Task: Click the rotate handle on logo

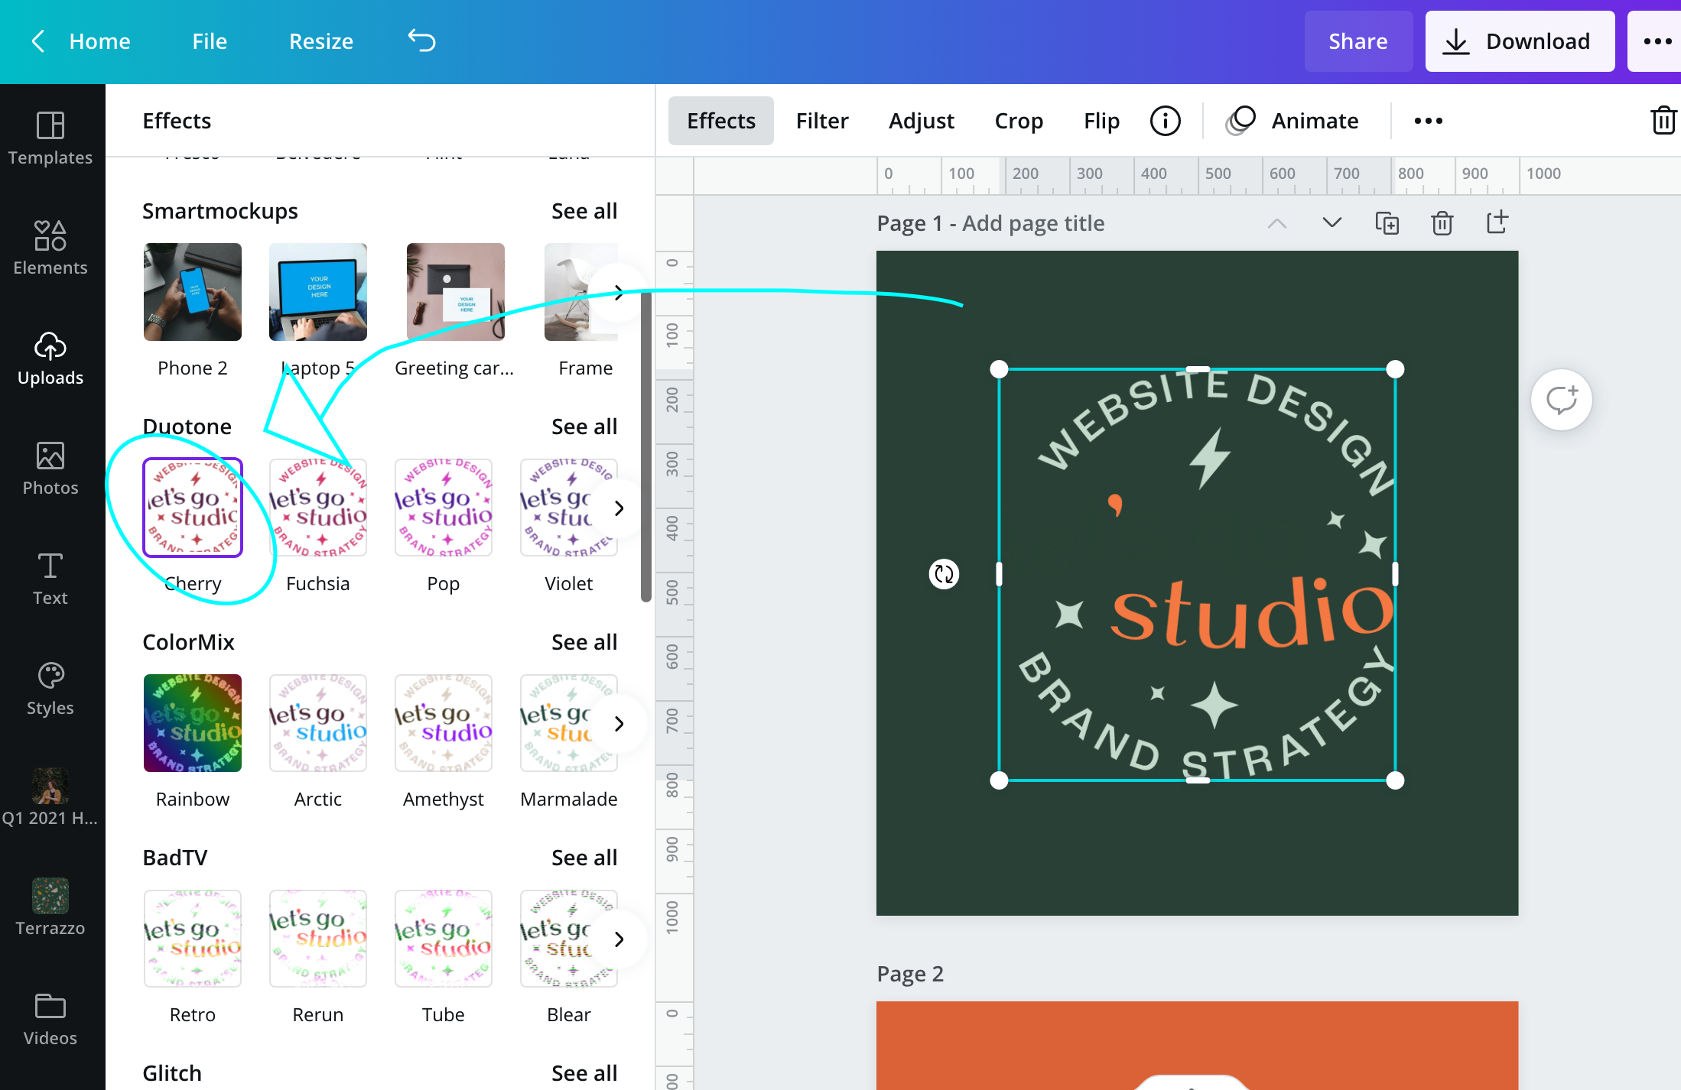Action: coord(944,574)
